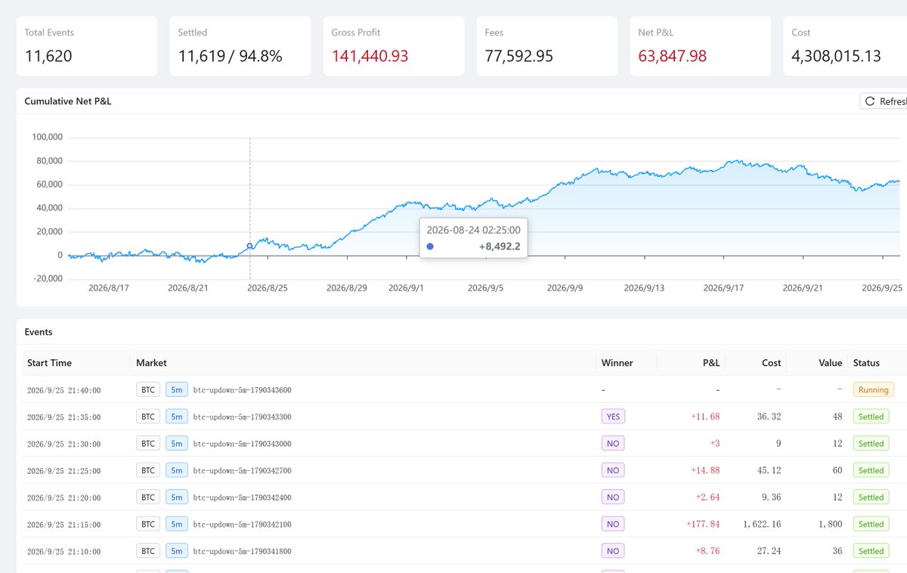Click the P&L value +14.88
Screen dimensions: 907x573
point(705,470)
